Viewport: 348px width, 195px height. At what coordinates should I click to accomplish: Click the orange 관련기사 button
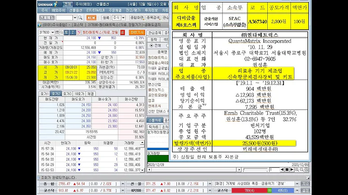coord(137,32)
